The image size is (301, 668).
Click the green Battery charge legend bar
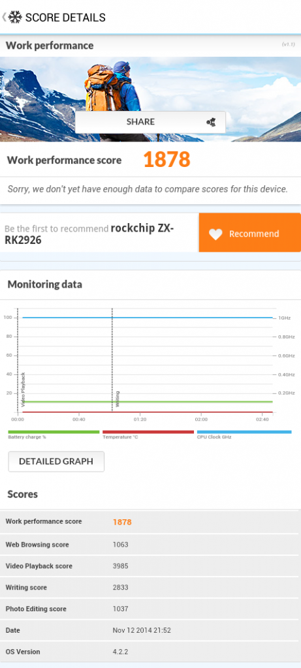point(54,432)
